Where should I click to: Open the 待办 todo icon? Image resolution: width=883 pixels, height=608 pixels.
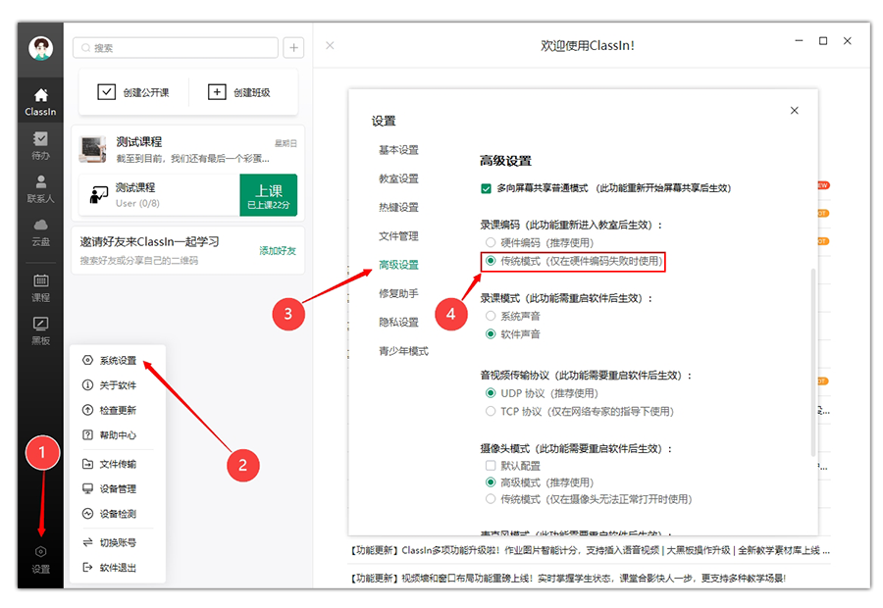tap(40, 138)
